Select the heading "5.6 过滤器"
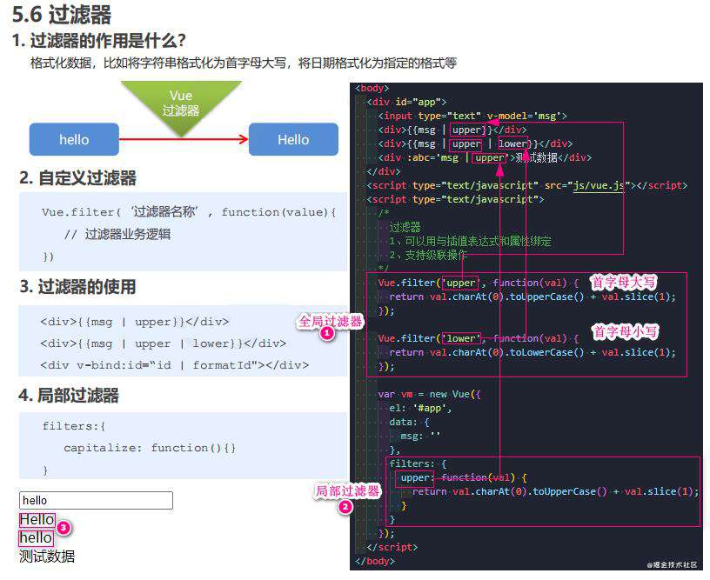This screenshot has height=580, width=710. click(x=62, y=15)
